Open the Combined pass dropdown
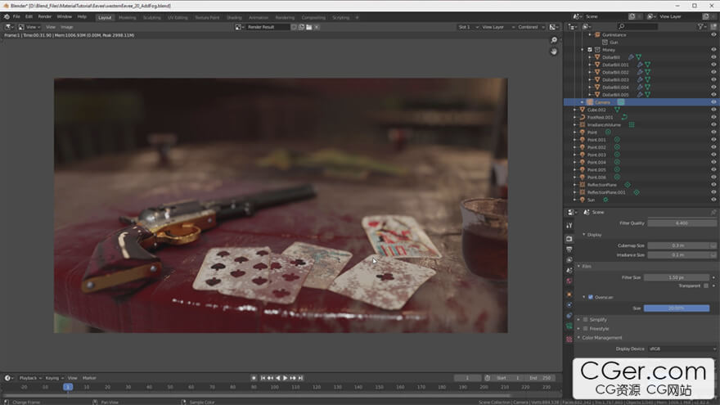This screenshot has width=720, height=405. click(x=531, y=27)
